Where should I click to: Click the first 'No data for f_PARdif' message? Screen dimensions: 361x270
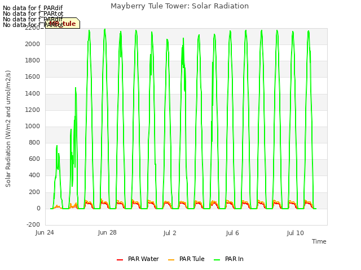click(x=33, y=8)
